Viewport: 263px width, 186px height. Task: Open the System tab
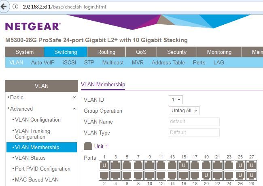[x=25, y=52]
